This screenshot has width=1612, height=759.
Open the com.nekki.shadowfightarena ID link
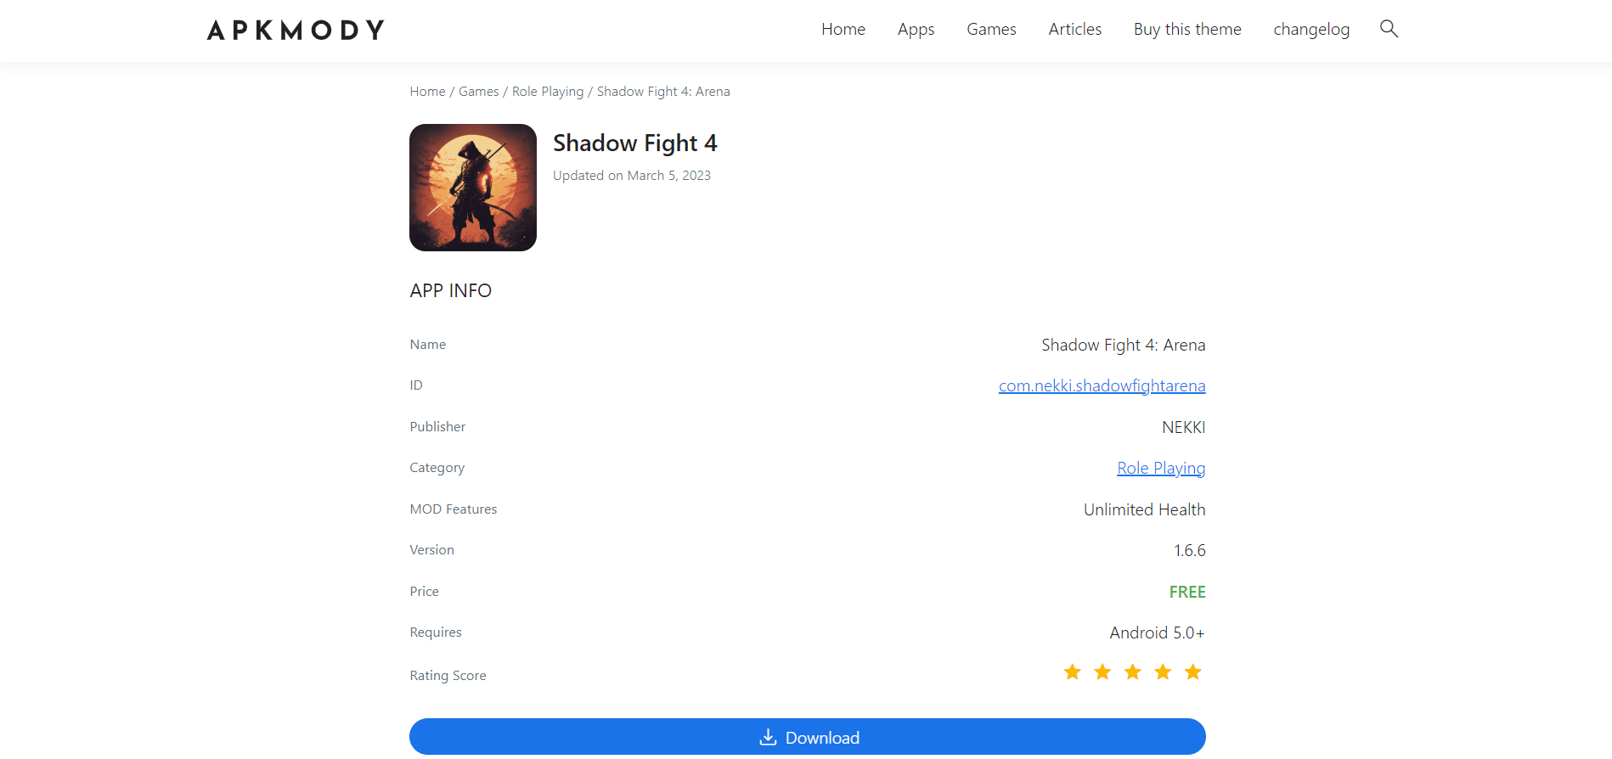click(1102, 386)
